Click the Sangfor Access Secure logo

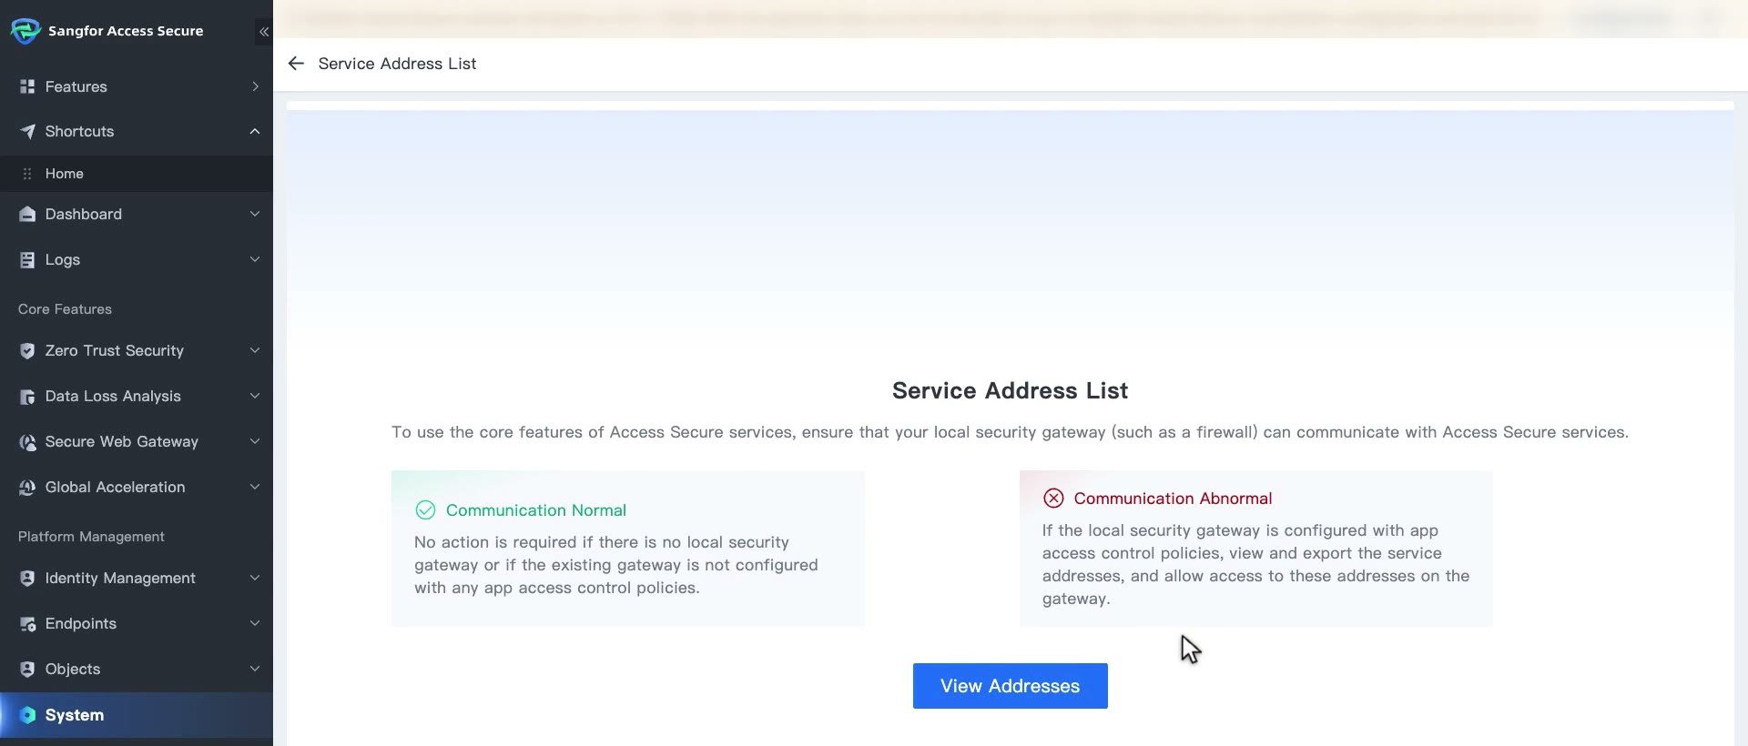(25, 31)
